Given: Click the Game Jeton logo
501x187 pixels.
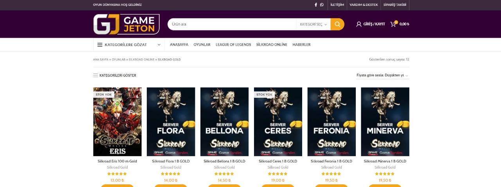Looking at the screenshot, I should click(x=126, y=24).
